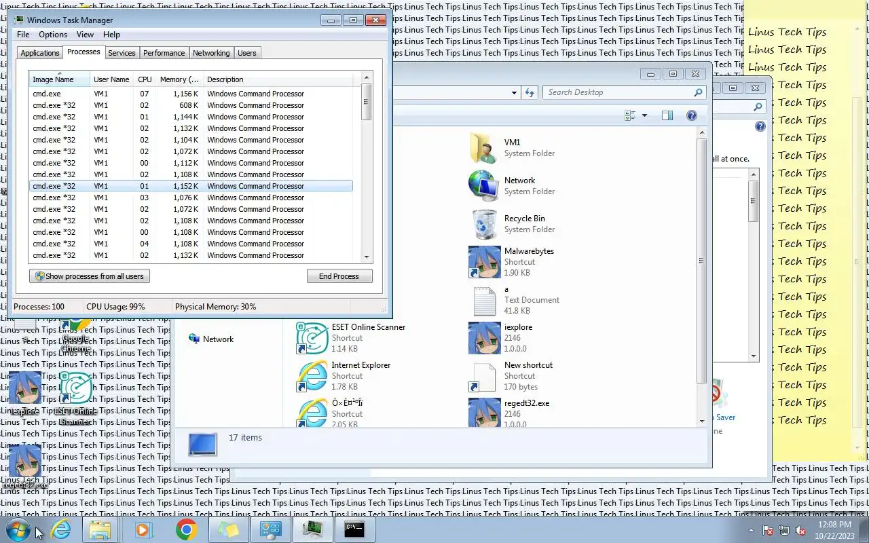Select ESET Online Scanner shortcut in Explorer
Image resolution: width=869 pixels, height=543 pixels.
pos(312,338)
